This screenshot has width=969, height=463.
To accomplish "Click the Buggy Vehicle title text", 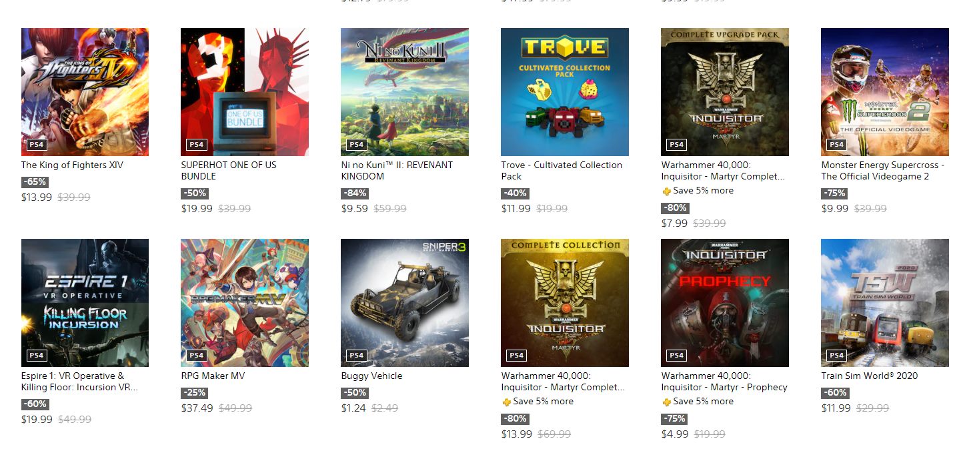I will [x=371, y=376].
